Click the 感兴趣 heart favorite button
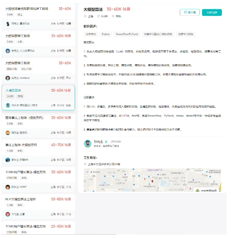Screen dimensions: 231x238 [190, 12]
